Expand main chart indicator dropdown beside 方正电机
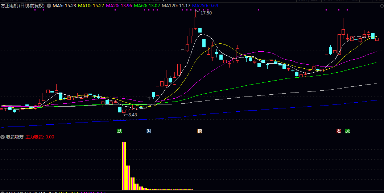The height and width of the screenshot is (193, 384). pyautogui.click(x=49, y=6)
